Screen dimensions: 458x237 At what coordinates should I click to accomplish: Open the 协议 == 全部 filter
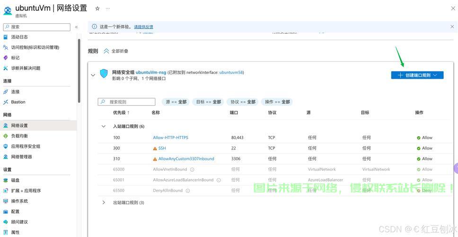243,102
